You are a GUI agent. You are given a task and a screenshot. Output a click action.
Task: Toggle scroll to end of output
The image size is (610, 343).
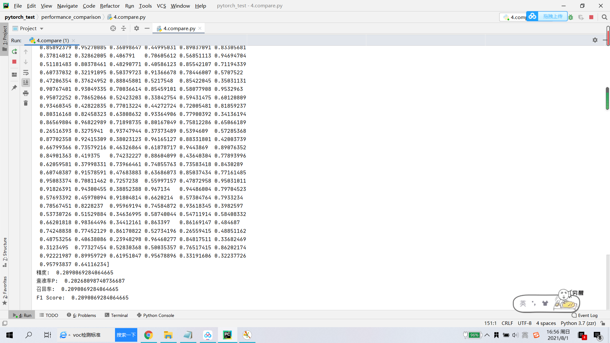(26, 83)
